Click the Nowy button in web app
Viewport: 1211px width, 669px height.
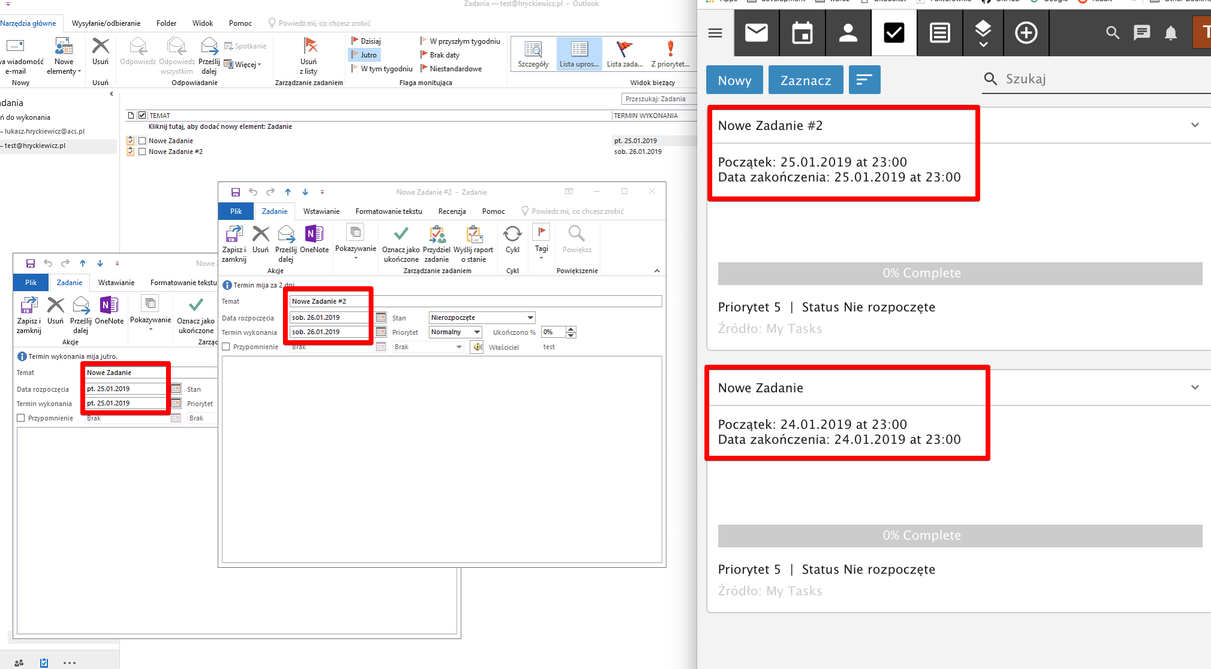point(734,80)
